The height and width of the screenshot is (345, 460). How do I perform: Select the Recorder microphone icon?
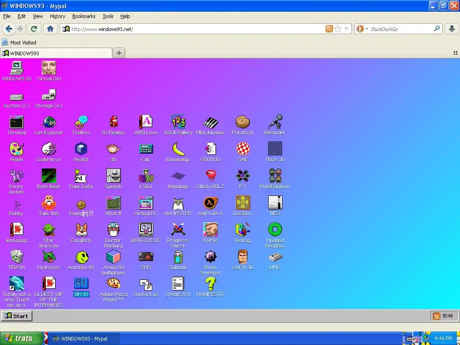coord(275,122)
